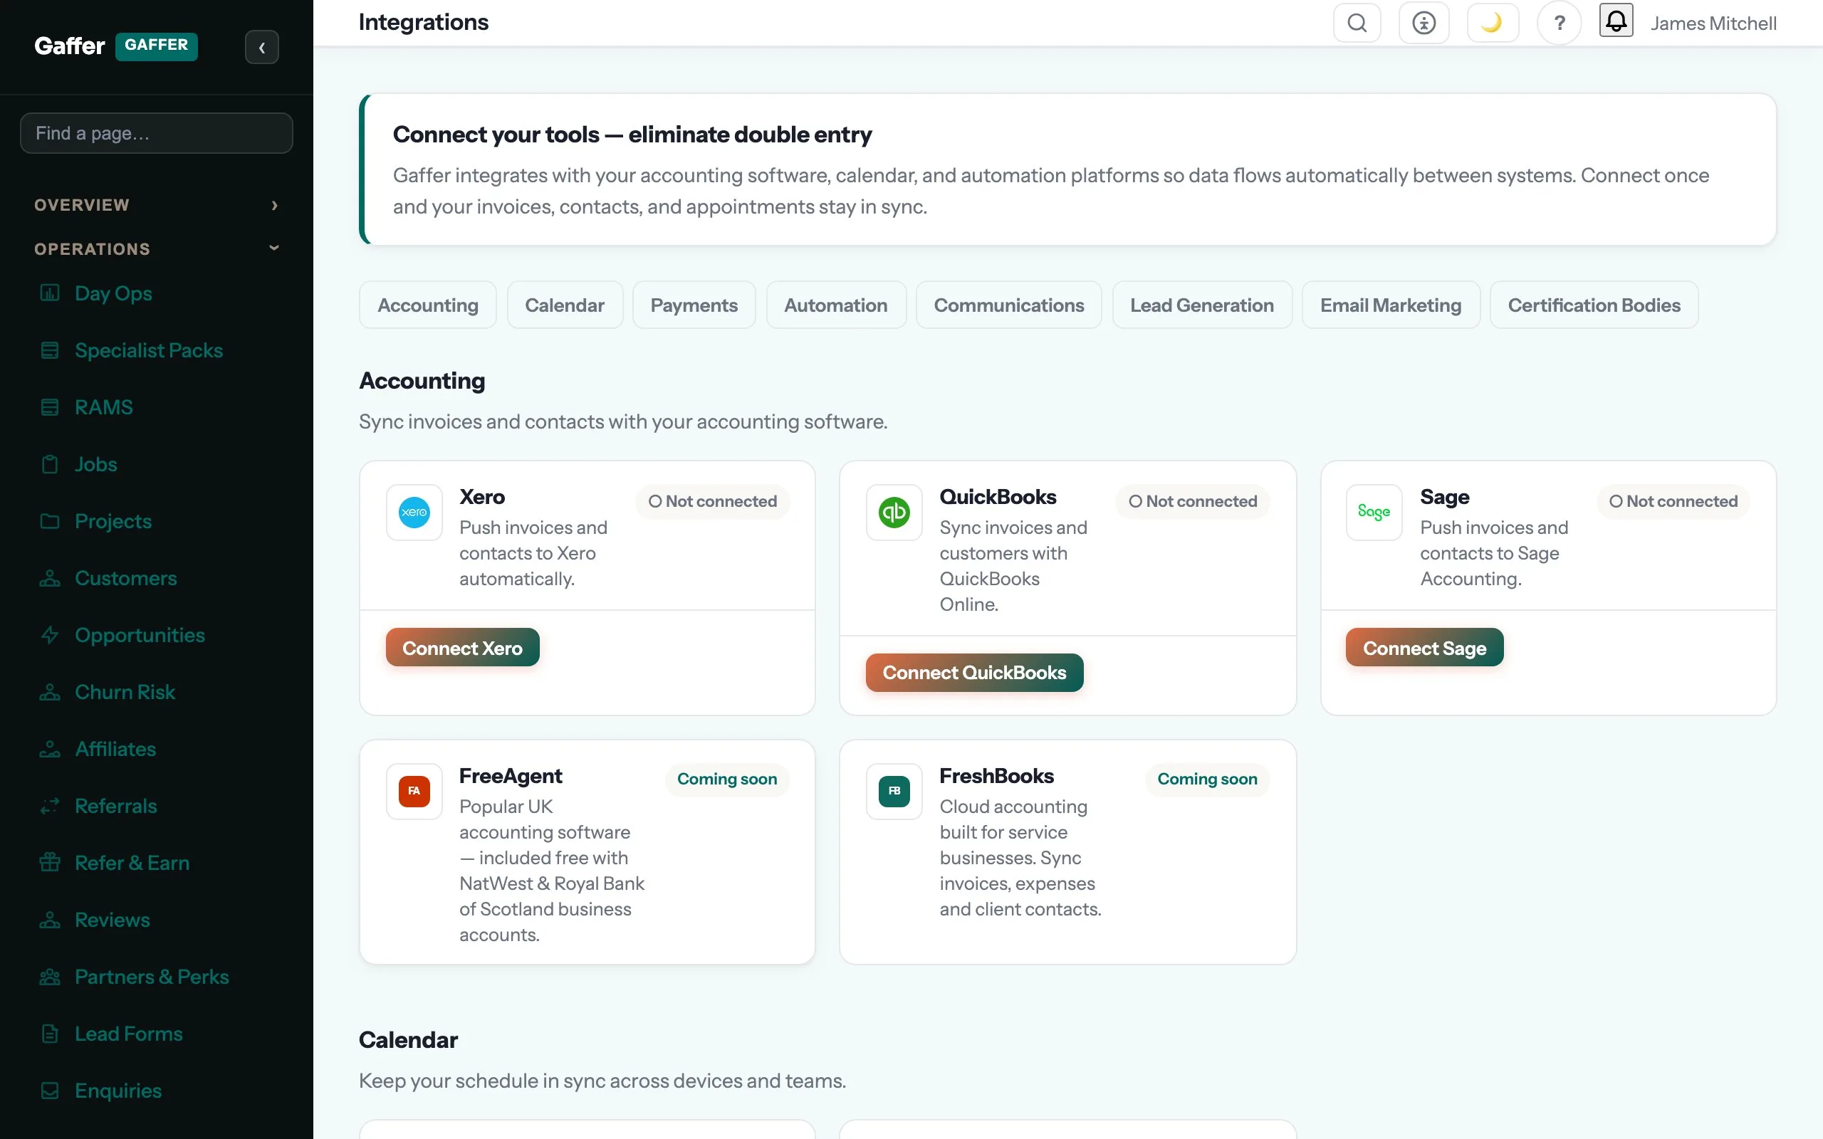
Task: Select the Calendar category tab
Action: 565,305
